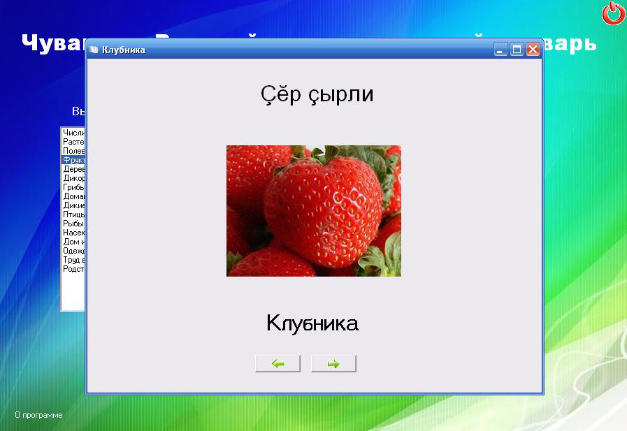Viewport: 627px width, 431px height.
Task: Select the "Рыбы" category in the list
Action: tap(73, 224)
